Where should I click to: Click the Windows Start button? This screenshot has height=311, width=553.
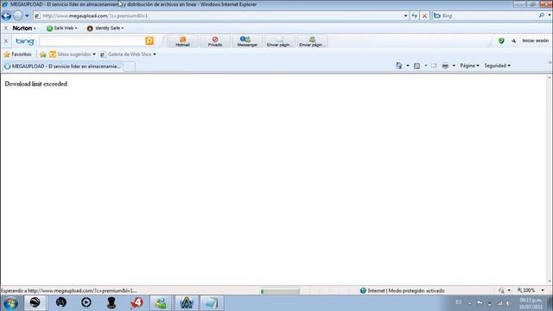coord(10,303)
